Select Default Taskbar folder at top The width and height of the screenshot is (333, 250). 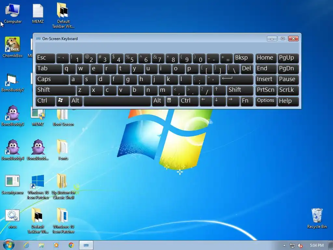pyautogui.click(x=63, y=15)
